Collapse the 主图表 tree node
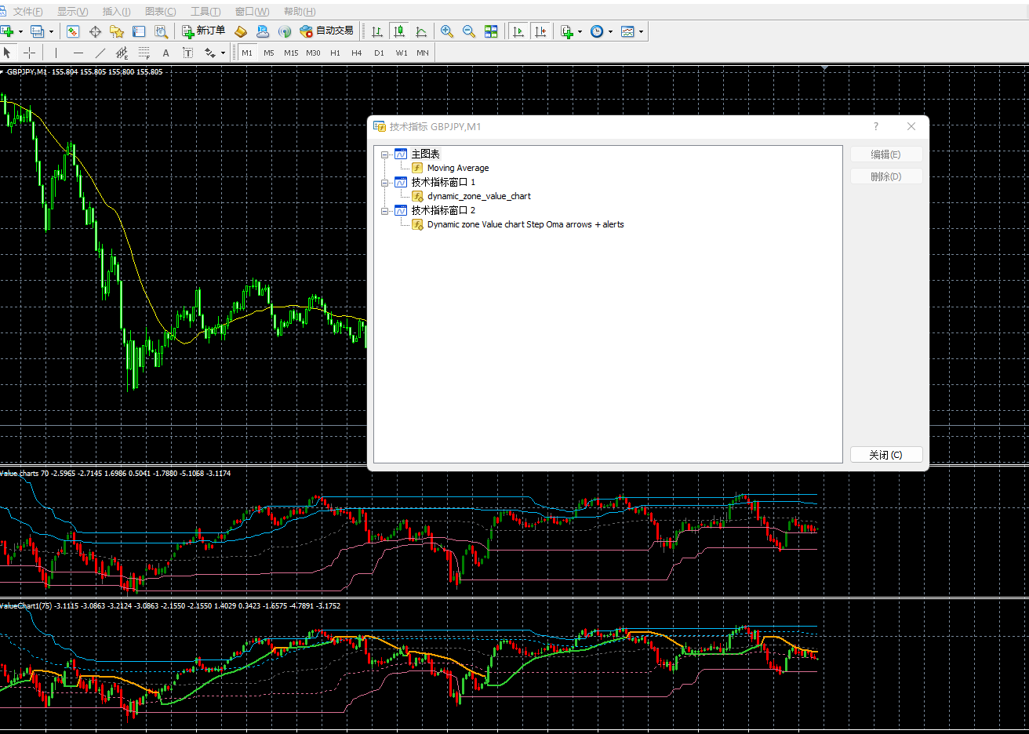1029x734 pixels. [384, 154]
